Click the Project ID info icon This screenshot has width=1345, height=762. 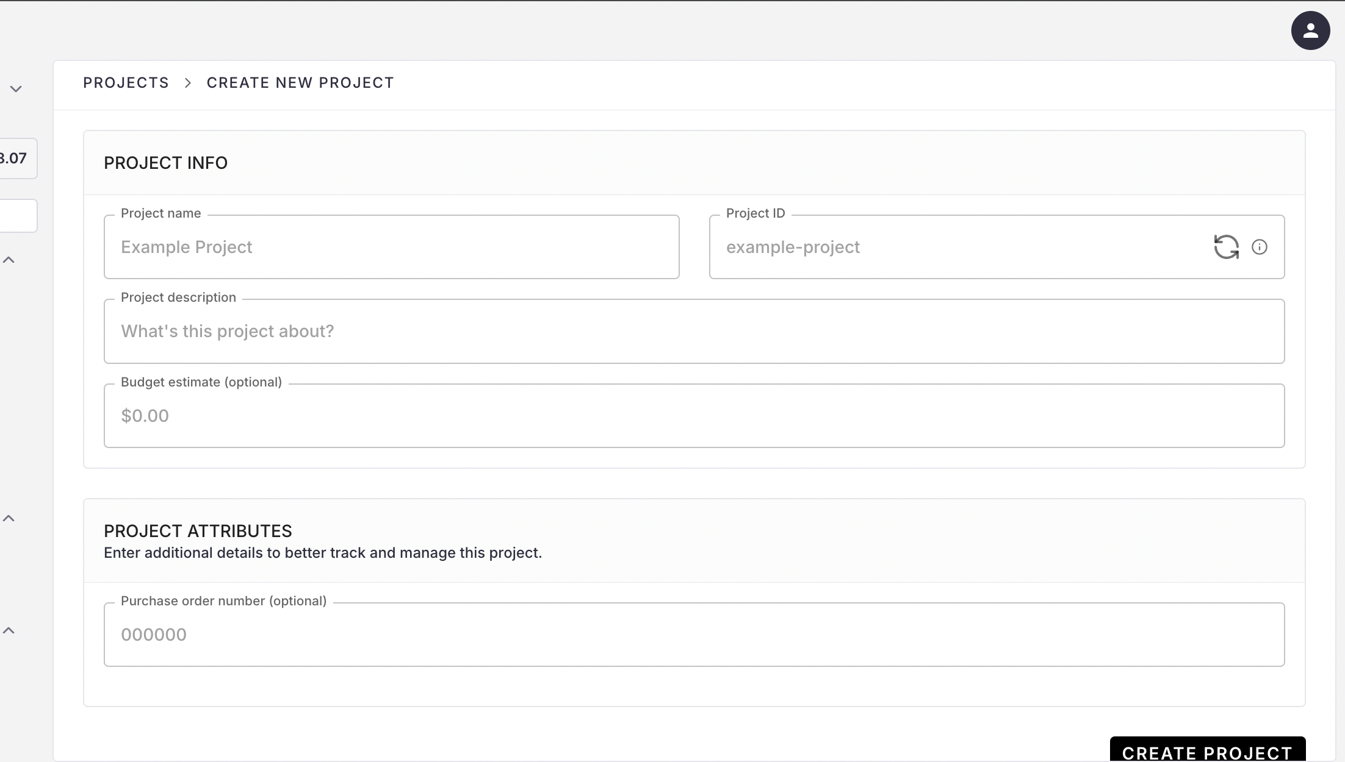point(1260,247)
